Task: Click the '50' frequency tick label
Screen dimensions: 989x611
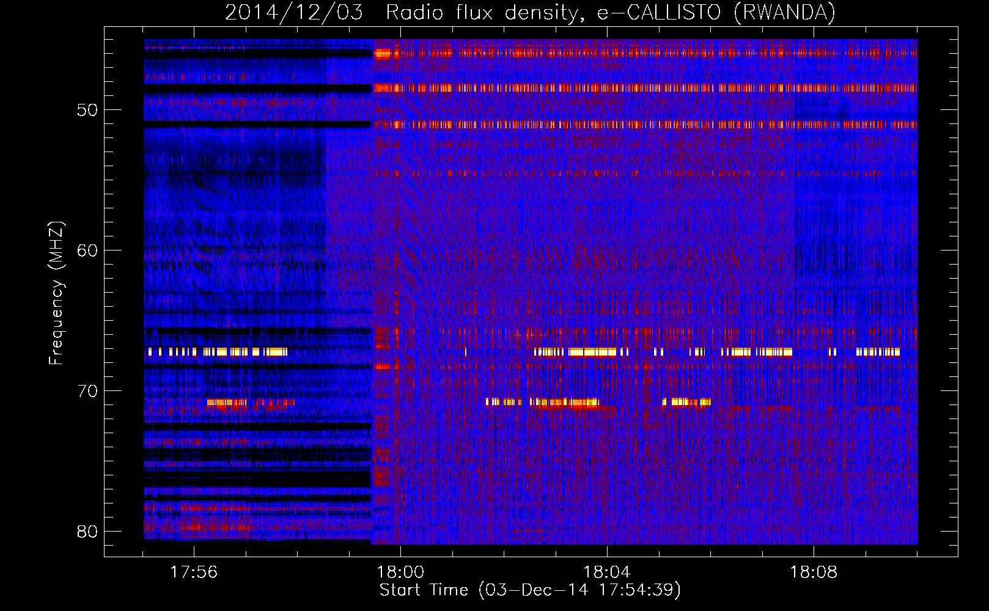Action: click(x=87, y=111)
